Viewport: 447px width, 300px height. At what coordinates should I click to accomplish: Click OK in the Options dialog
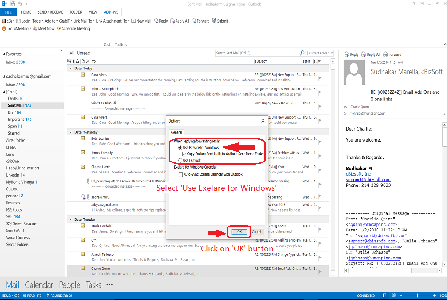tap(239, 232)
